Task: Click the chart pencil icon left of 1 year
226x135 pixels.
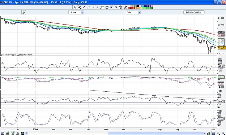Action: [24, 12]
